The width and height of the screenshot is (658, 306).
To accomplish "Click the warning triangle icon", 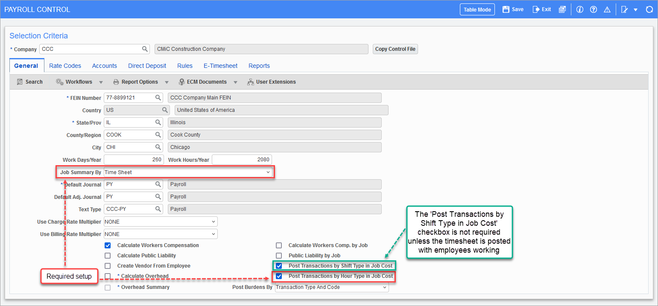I will [x=607, y=9].
